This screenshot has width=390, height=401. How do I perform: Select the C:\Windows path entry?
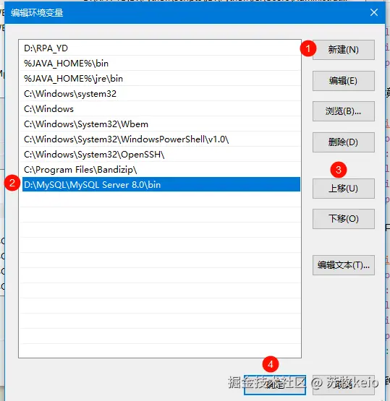point(161,109)
